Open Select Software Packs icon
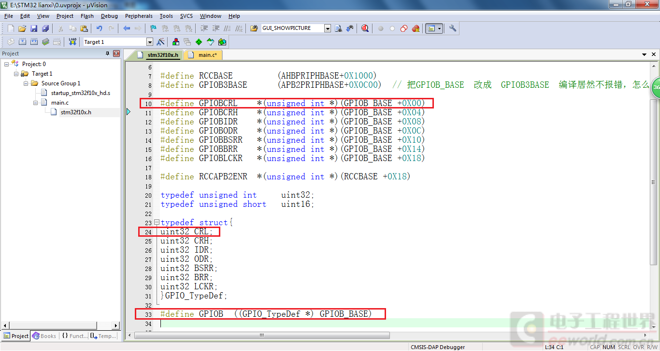 pyautogui.click(x=210, y=42)
